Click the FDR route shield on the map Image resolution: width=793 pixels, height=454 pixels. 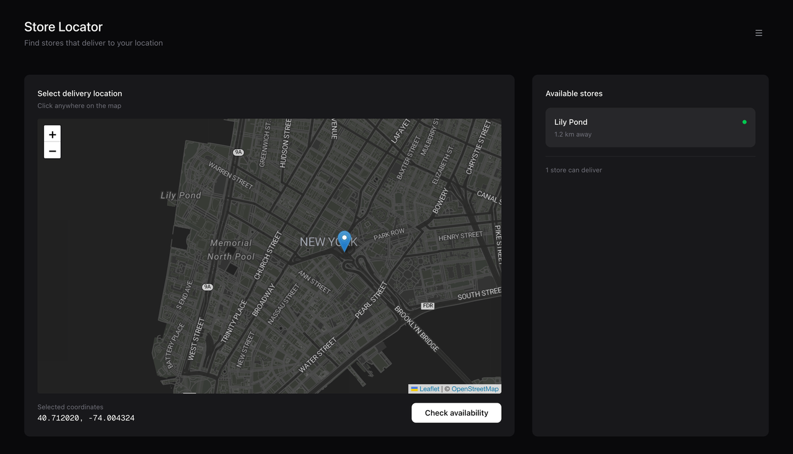427,305
